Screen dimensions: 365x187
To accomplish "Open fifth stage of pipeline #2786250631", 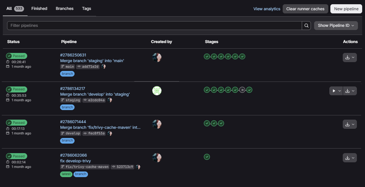I will [x=235, y=56].
